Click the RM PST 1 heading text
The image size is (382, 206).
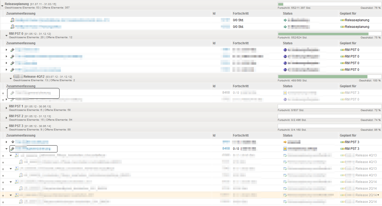[16, 106]
